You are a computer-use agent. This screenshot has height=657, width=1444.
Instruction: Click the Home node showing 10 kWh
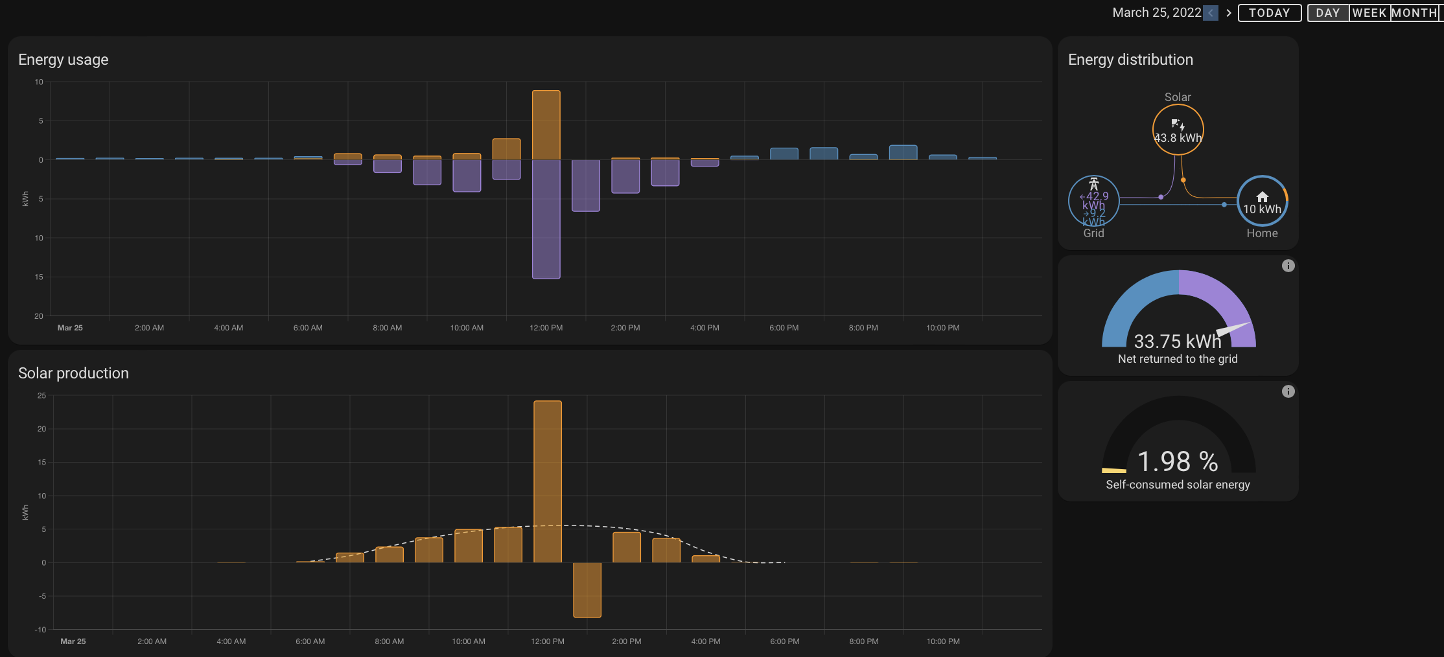pos(1262,201)
